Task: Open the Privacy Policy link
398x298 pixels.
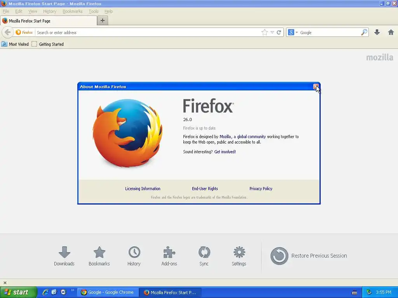Action: [x=261, y=189]
